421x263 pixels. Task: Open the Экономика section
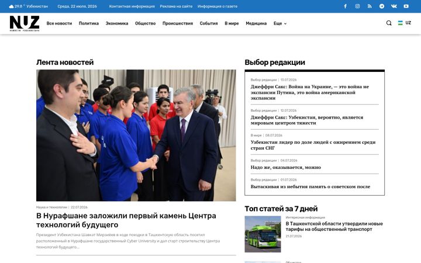117,23
